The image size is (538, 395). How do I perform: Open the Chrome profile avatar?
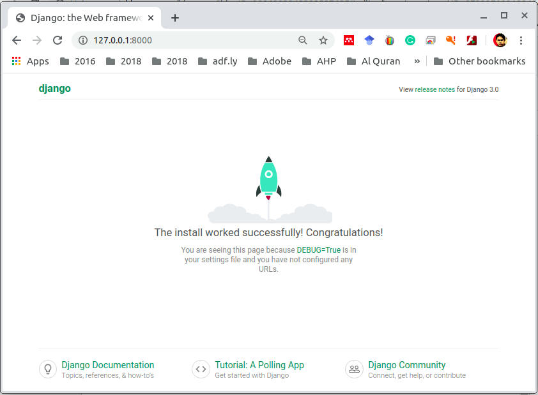pyautogui.click(x=500, y=40)
